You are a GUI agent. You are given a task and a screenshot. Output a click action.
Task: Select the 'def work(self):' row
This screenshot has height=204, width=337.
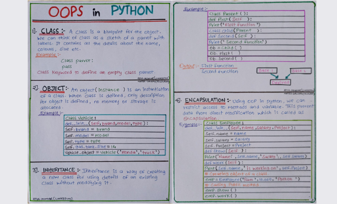coord(257,163)
